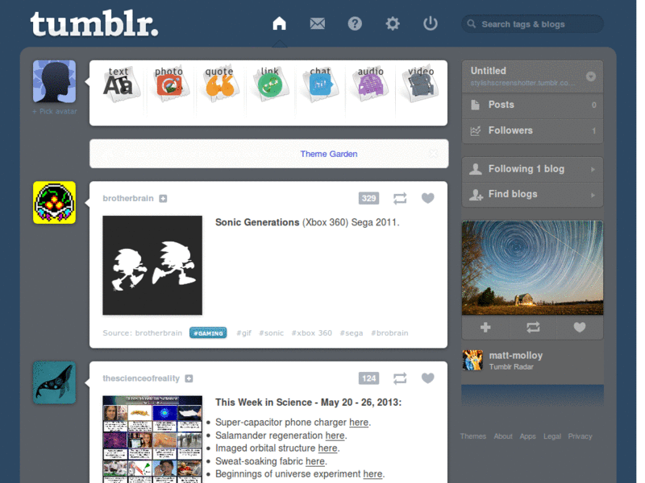Image resolution: width=645 pixels, height=483 pixels.
Task: Open the Followers sidebar item
Action: point(533,130)
